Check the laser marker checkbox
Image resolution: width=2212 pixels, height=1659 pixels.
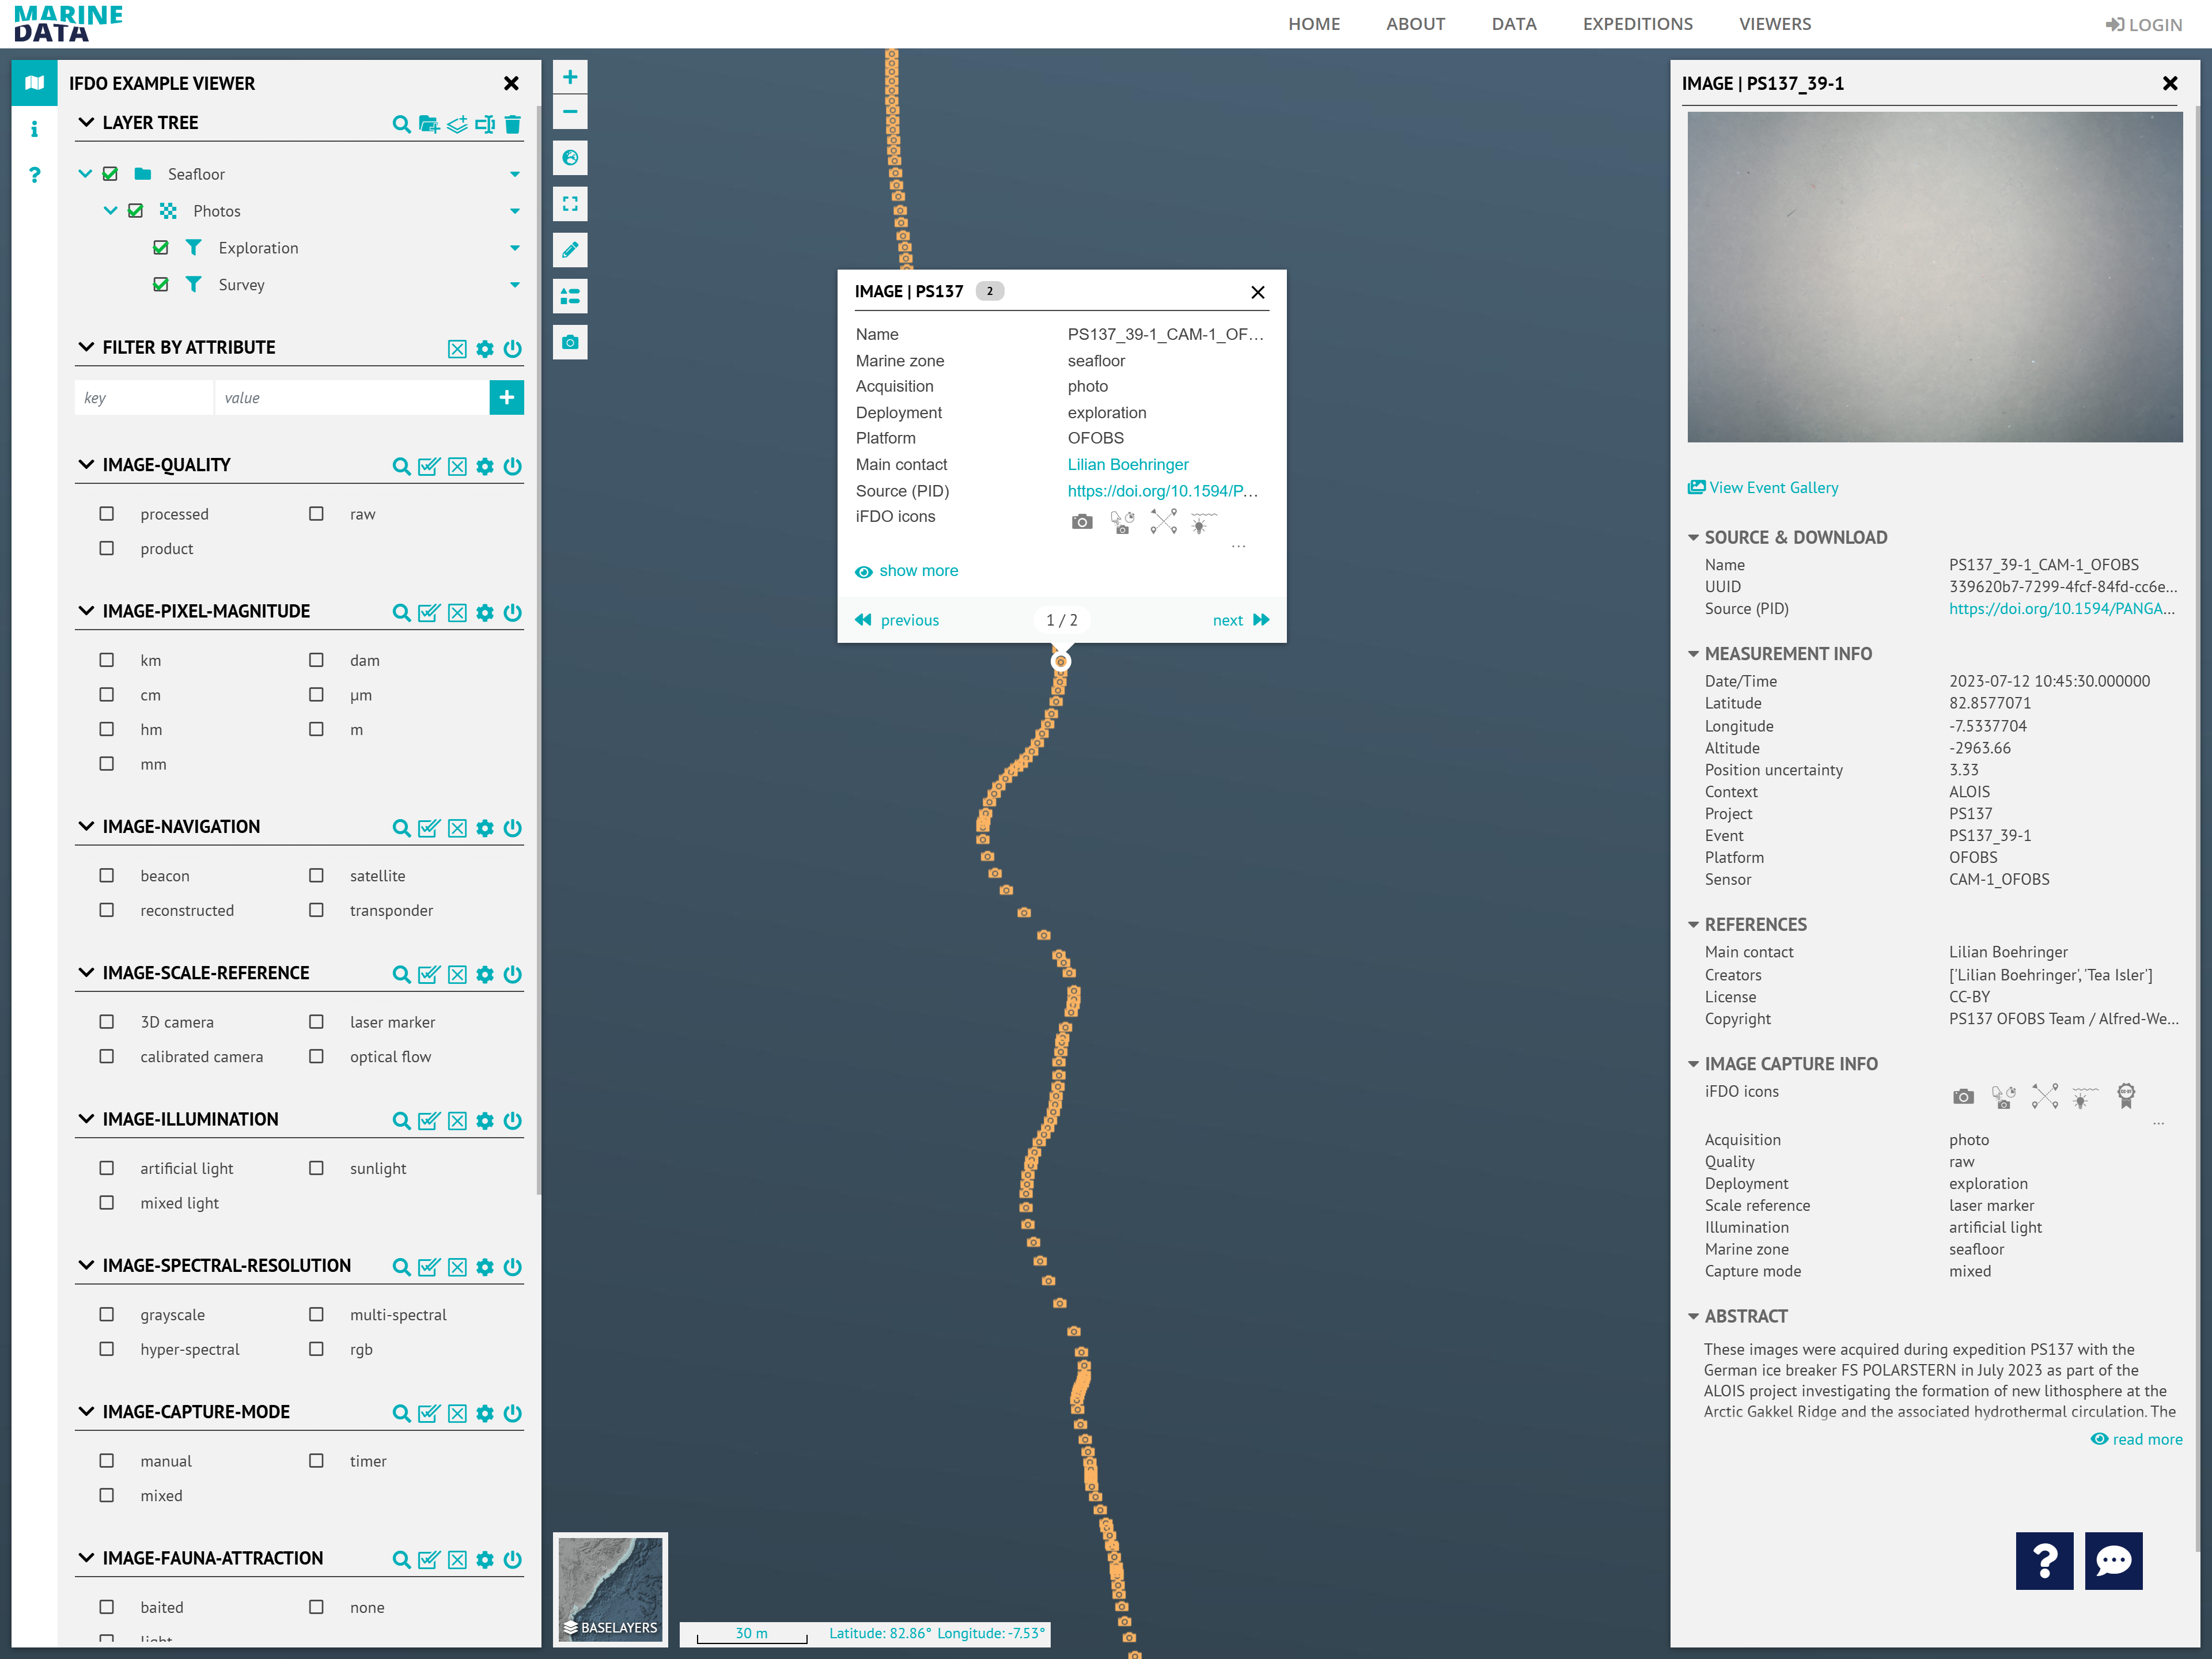pyautogui.click(x=316, y=1021)
